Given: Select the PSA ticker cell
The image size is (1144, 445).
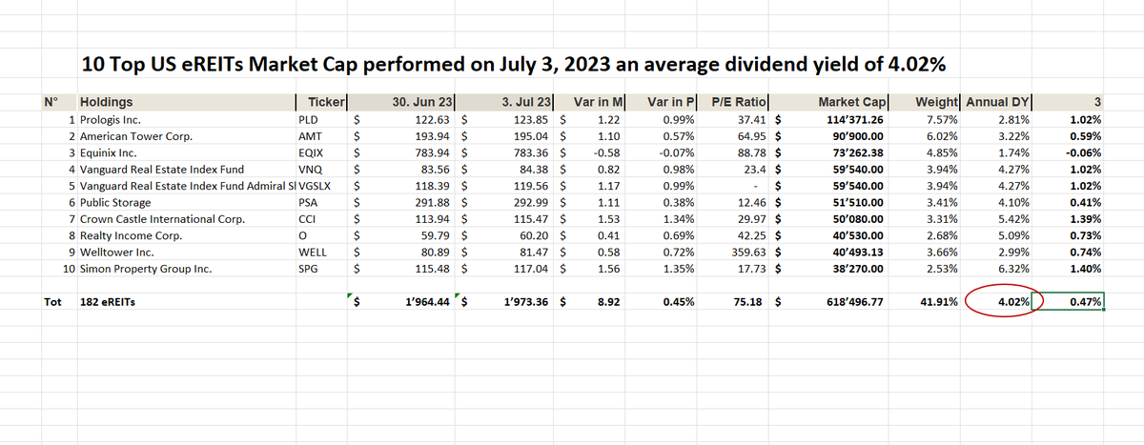Looking at the screenshot, I should coord(309,202).
